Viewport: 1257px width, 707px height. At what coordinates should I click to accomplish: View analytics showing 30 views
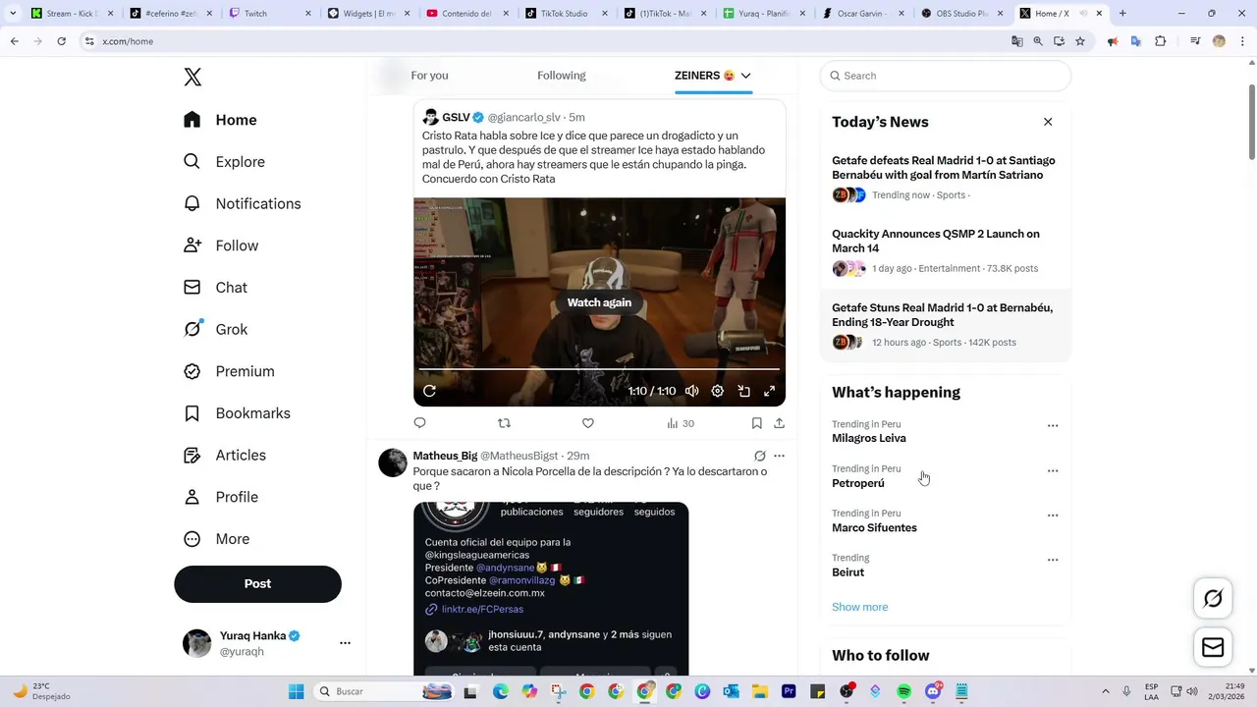(x=680, y=423)
